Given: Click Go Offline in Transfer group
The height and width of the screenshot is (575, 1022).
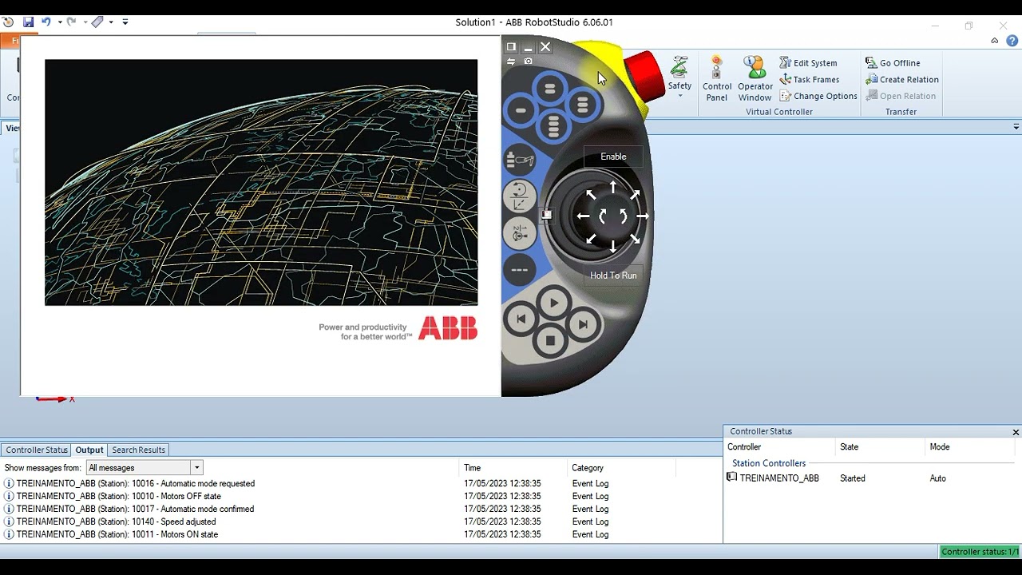Looking at the screenshot, I should [893, 63].
